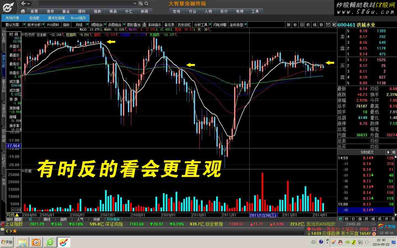Go to the home page icon

tap(23, 11)
